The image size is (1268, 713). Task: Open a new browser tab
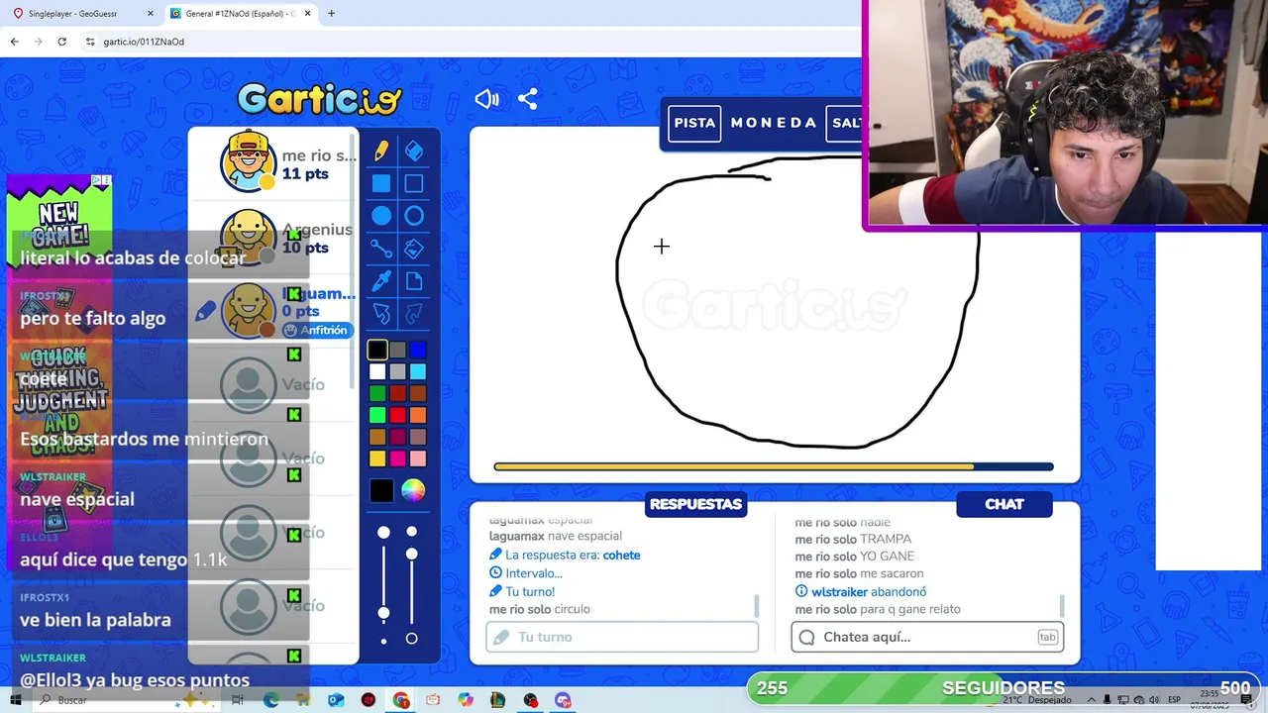331,14
